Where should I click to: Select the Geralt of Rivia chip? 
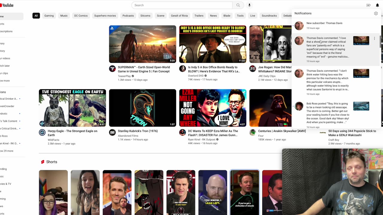pos(179,16)
